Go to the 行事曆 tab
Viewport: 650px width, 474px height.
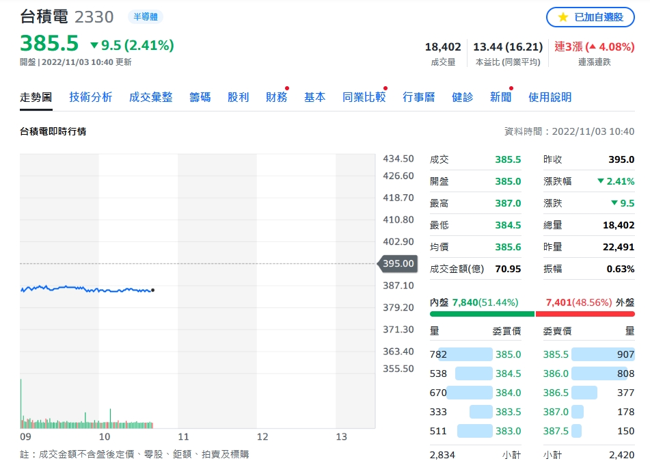[x=419, y=97]
